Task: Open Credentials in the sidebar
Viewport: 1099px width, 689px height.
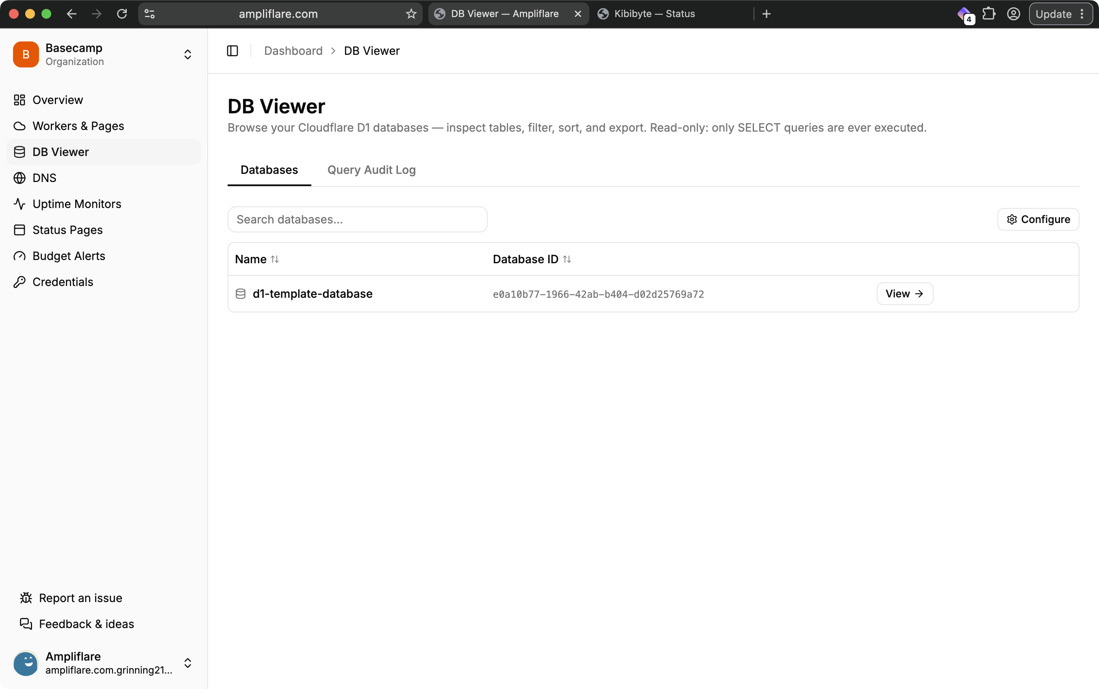Action: [104, 282]
